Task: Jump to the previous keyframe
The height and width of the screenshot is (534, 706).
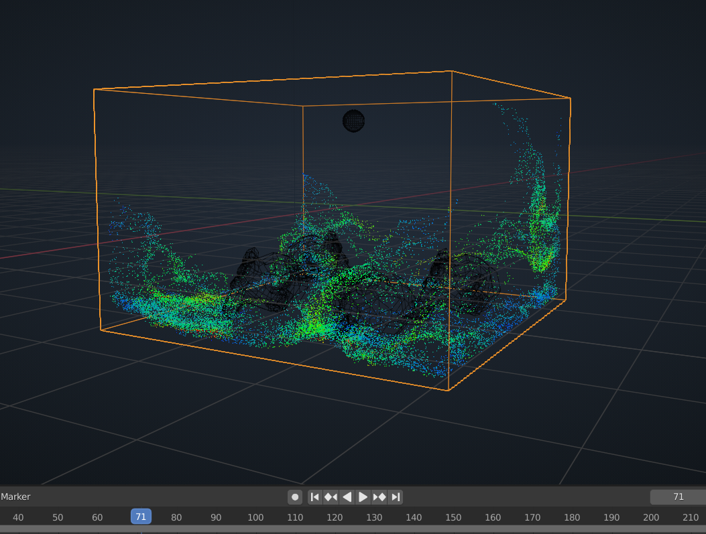Action: click(331, 497)
